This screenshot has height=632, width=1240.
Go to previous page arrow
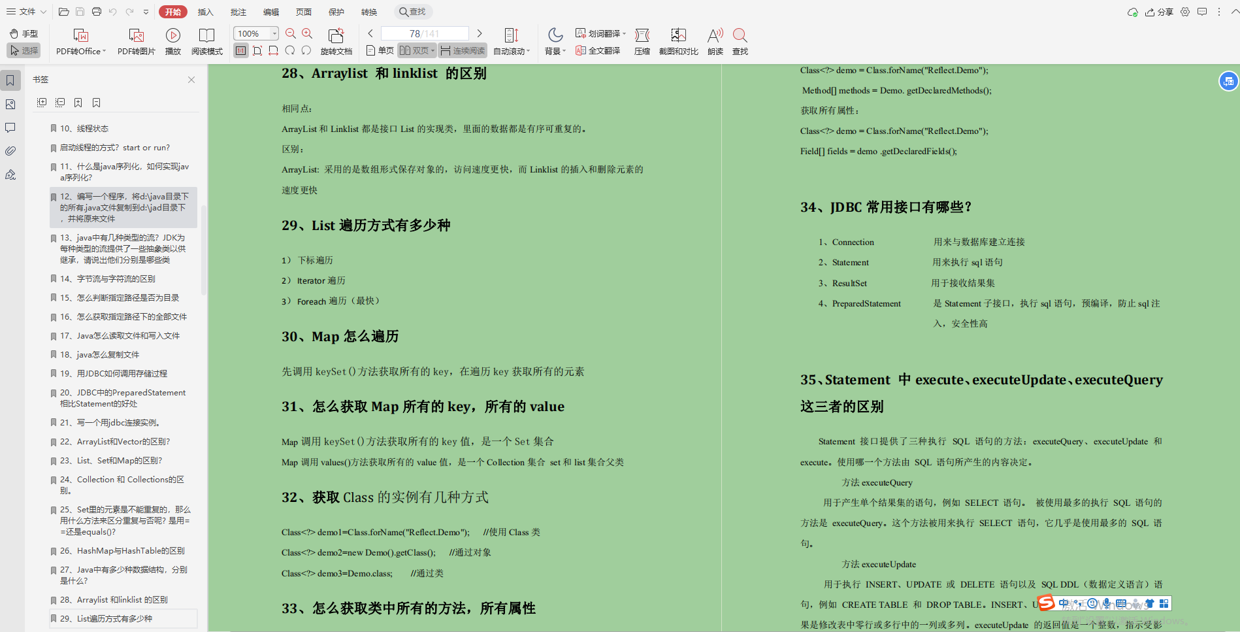click(370, 33)
